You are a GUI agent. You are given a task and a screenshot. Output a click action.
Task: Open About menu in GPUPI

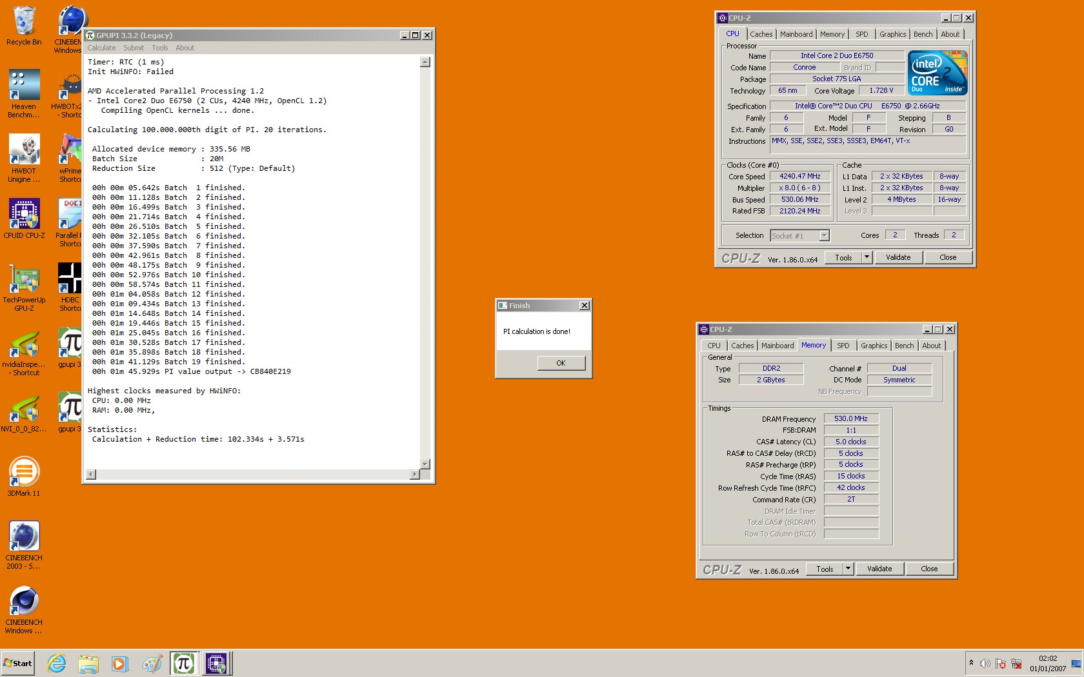(185, 48)
